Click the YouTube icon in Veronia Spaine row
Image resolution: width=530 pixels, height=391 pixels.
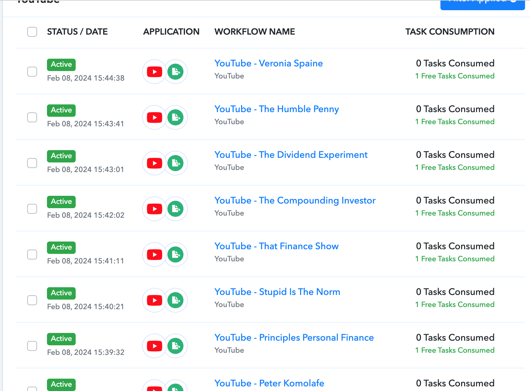[154, 72]
